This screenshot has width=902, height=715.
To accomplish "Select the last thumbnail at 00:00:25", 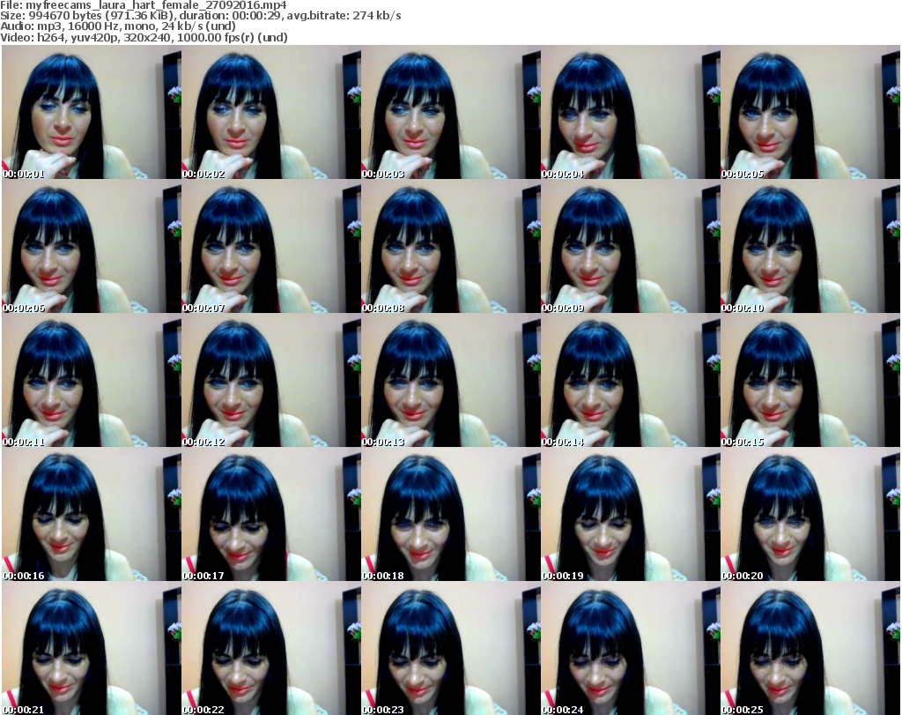I will (x=810, y=649).
